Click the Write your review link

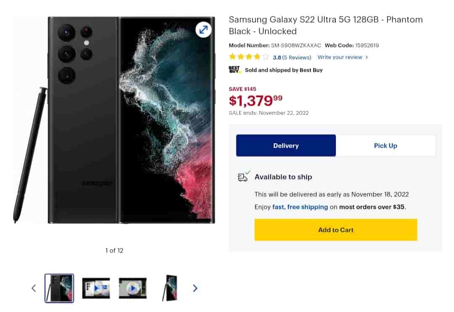(x=340, y=57)
